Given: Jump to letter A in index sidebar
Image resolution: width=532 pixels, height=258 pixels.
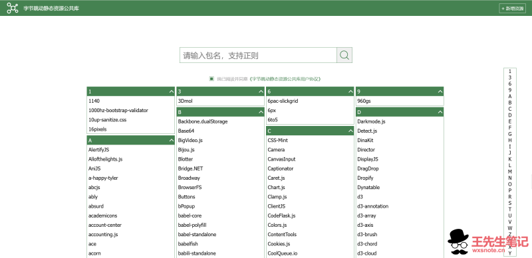Looking at the screenshot, I should (x=510, y=96).
